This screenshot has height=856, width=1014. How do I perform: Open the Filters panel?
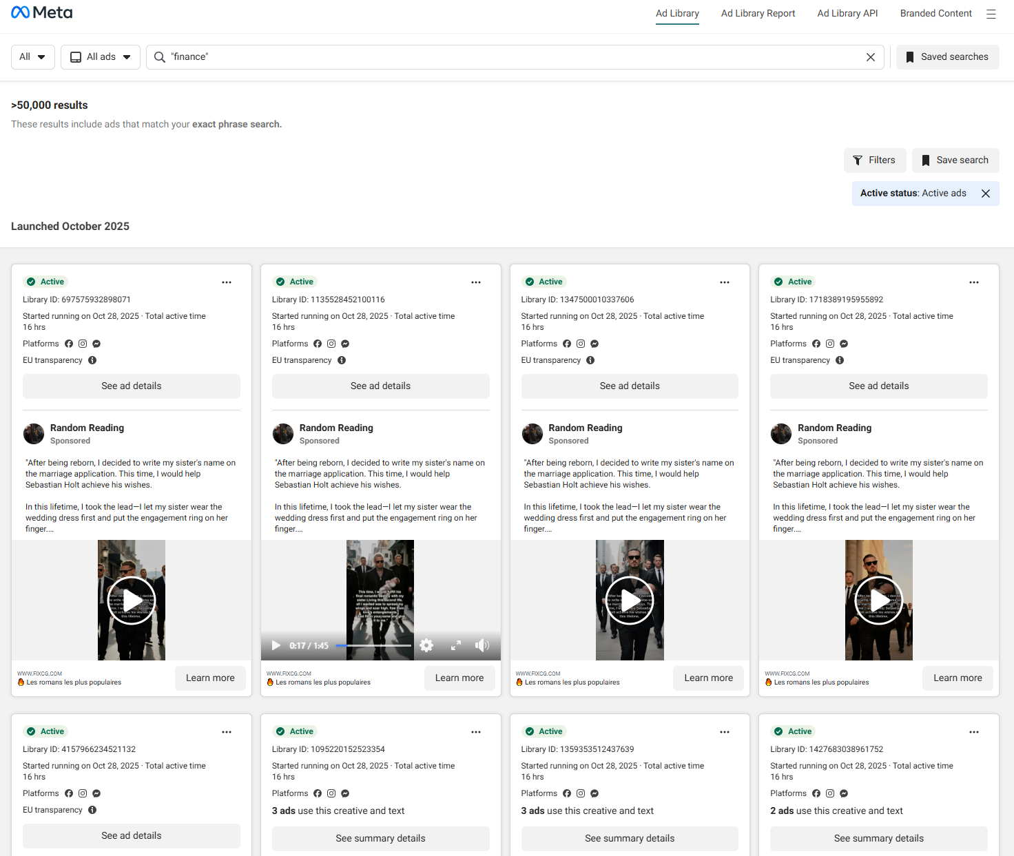pyautogui.click(x=874, y=160)
